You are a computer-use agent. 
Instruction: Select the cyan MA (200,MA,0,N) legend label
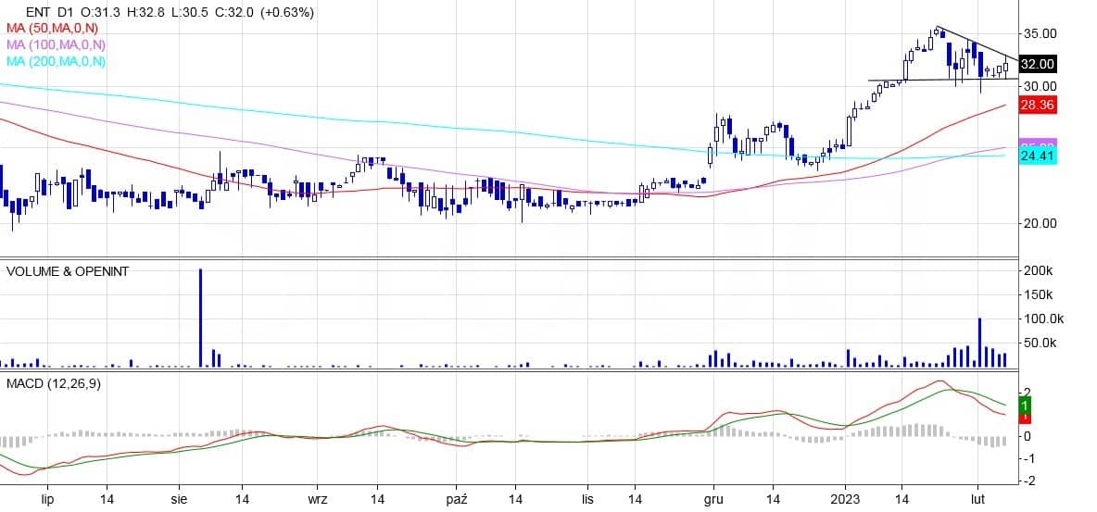(x=56, y=61)
